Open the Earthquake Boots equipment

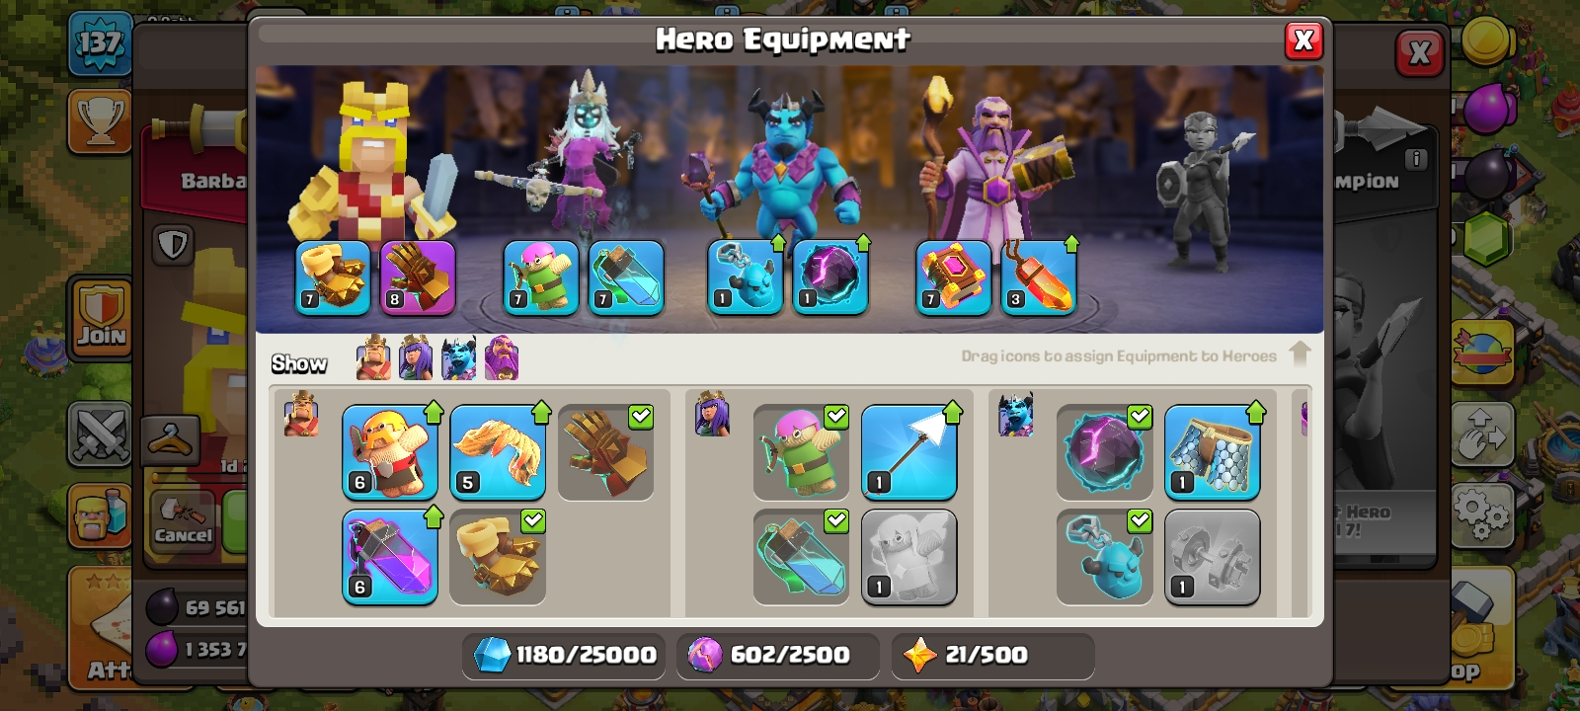(x=498, y=557)
